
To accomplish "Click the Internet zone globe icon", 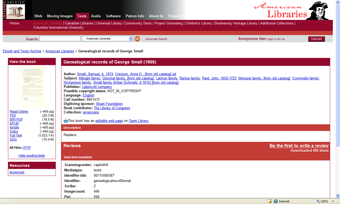I will [x=276, y=201].
